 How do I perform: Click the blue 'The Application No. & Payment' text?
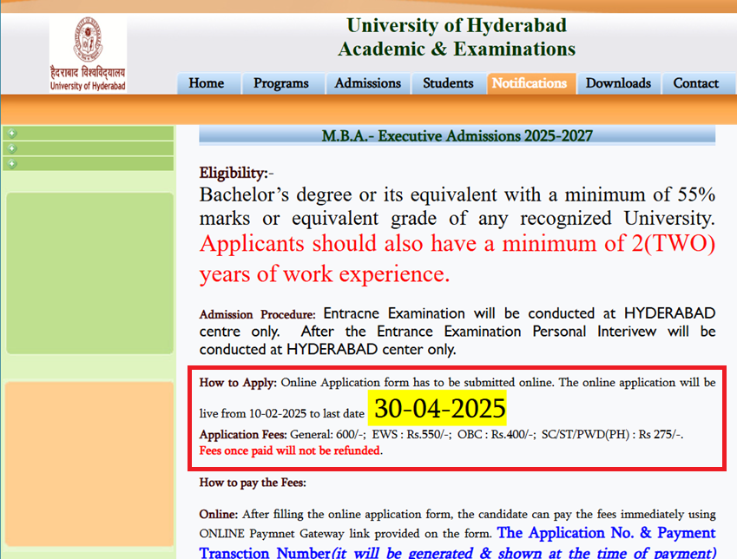pyautogui.click(x=606, y=533)
